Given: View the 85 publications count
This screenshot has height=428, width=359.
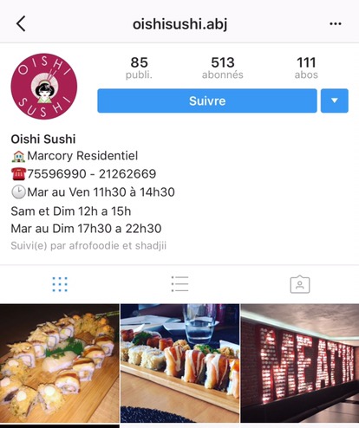Looking at the screenshot, I should click(139, 68).
